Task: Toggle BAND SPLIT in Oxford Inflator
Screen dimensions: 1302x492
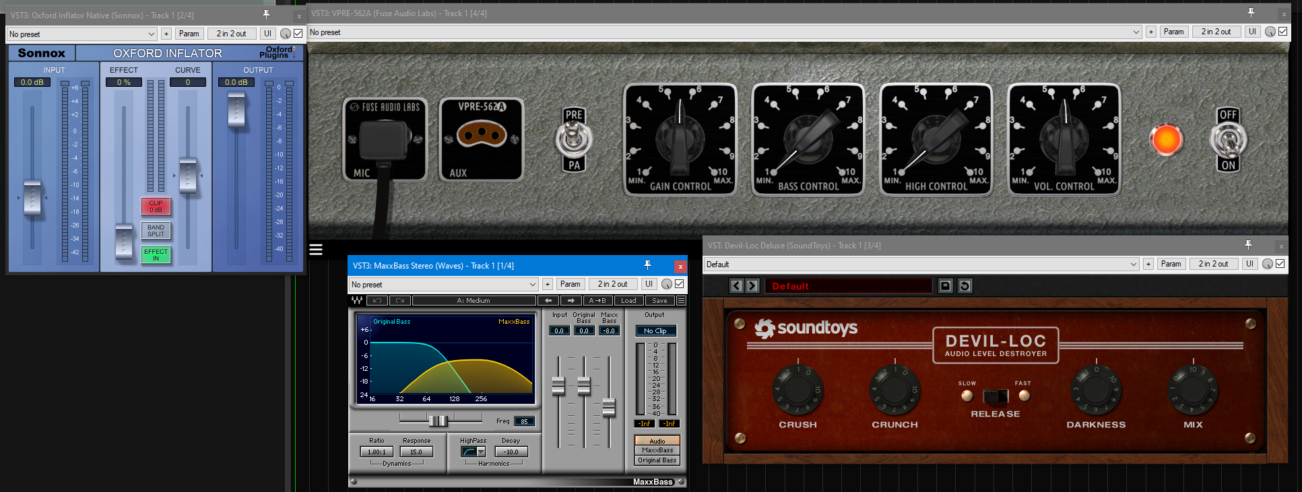Action: [156, 230]
